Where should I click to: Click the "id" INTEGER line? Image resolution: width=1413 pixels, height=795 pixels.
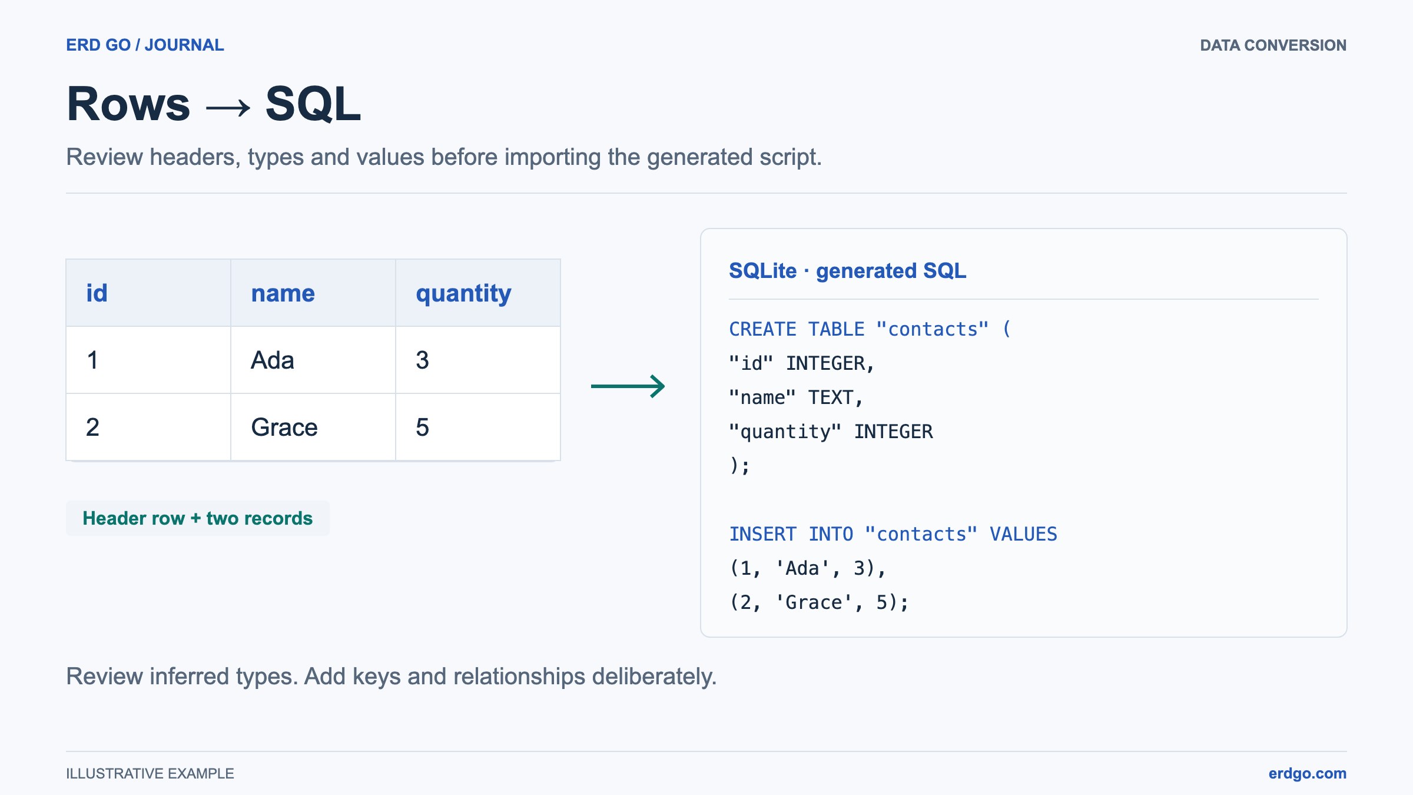(x=802, y=363)
